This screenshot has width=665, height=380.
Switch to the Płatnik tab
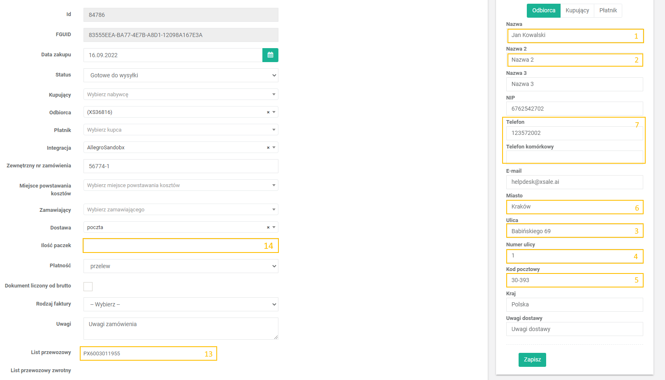pos(608,11)
